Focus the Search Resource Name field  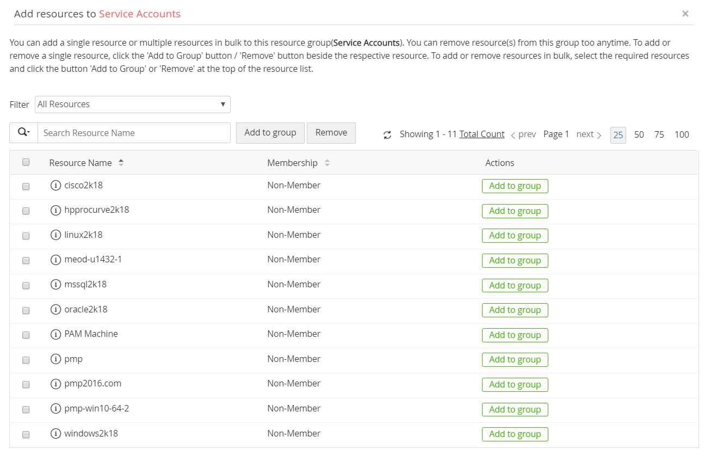click(134, 133)
